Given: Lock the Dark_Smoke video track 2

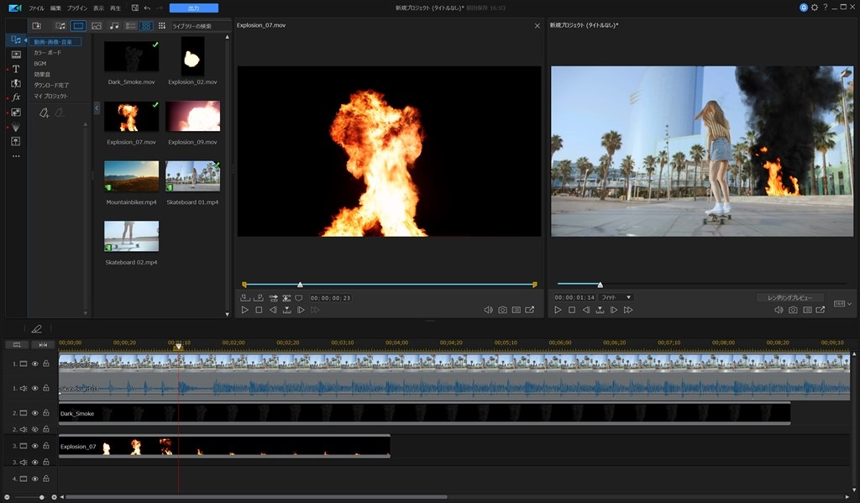Looking at the screenshot, I should pos(46,413).
